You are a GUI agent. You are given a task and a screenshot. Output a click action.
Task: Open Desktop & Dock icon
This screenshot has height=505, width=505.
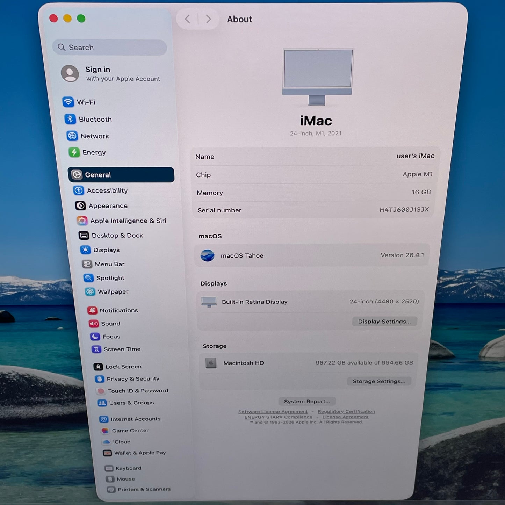pyautogui.click(x=84, y=235)
